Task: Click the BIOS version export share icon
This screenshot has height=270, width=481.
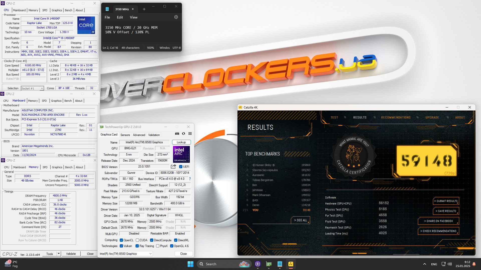Action: coord(173,166)
